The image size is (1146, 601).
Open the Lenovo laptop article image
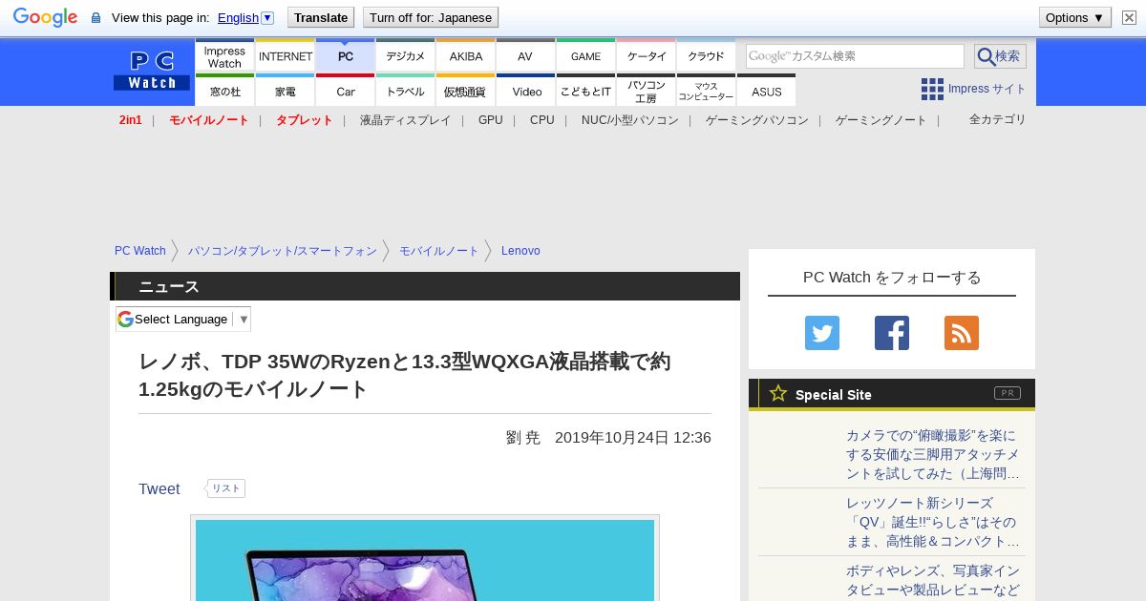(425, 560)
